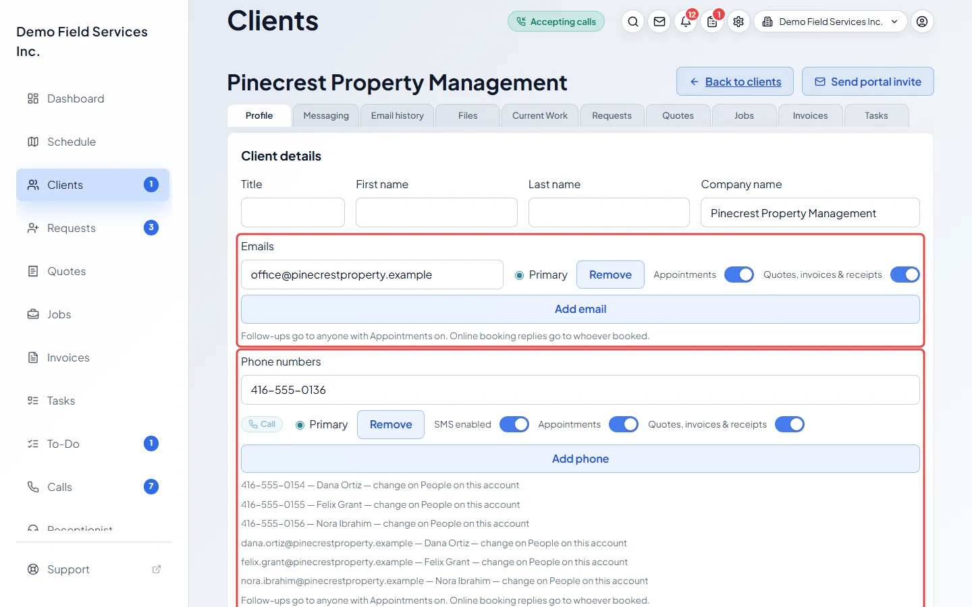Remove the office@pinecrestproperty.example email
This screenshot has width=972, height=607.
(610, 274)
